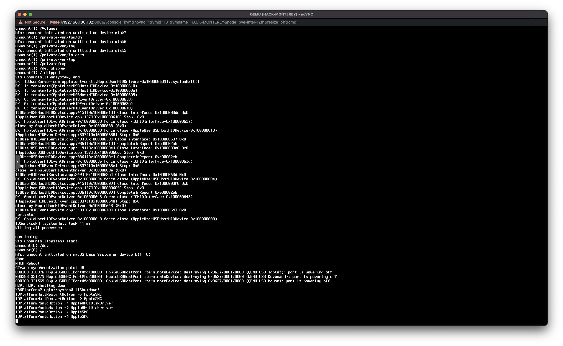
Task: Click the '<private>' console line
Action: point(25,215)
